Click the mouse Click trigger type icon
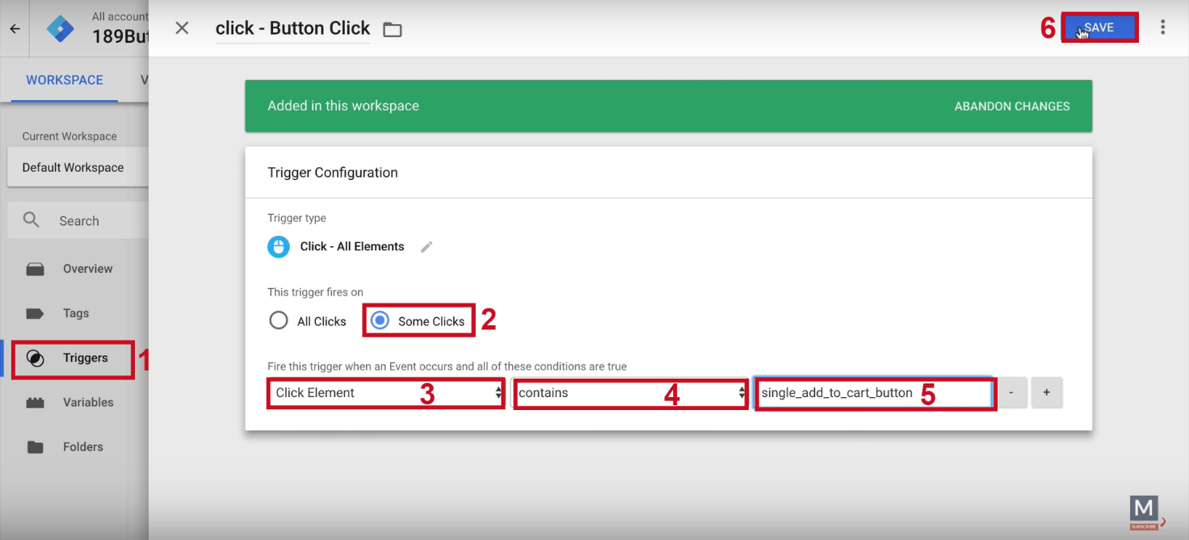 (x=279, y=247)
